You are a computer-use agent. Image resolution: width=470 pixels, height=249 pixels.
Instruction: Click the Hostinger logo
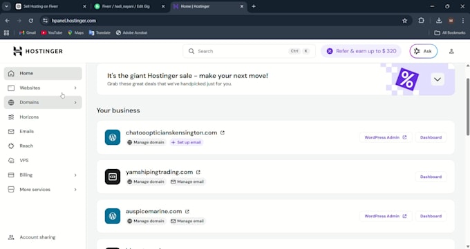pyautogui.click(x=38, y=51)
